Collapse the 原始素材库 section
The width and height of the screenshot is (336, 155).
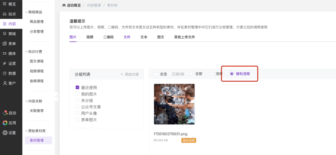(26, 130)
